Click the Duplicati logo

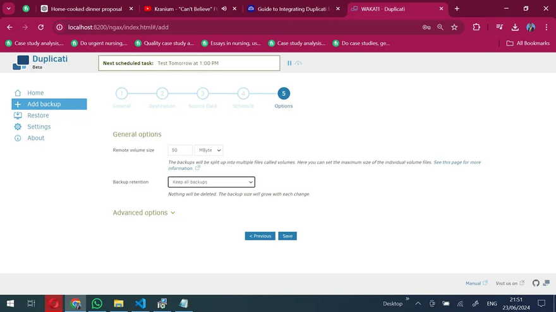(x=23, y=62)
